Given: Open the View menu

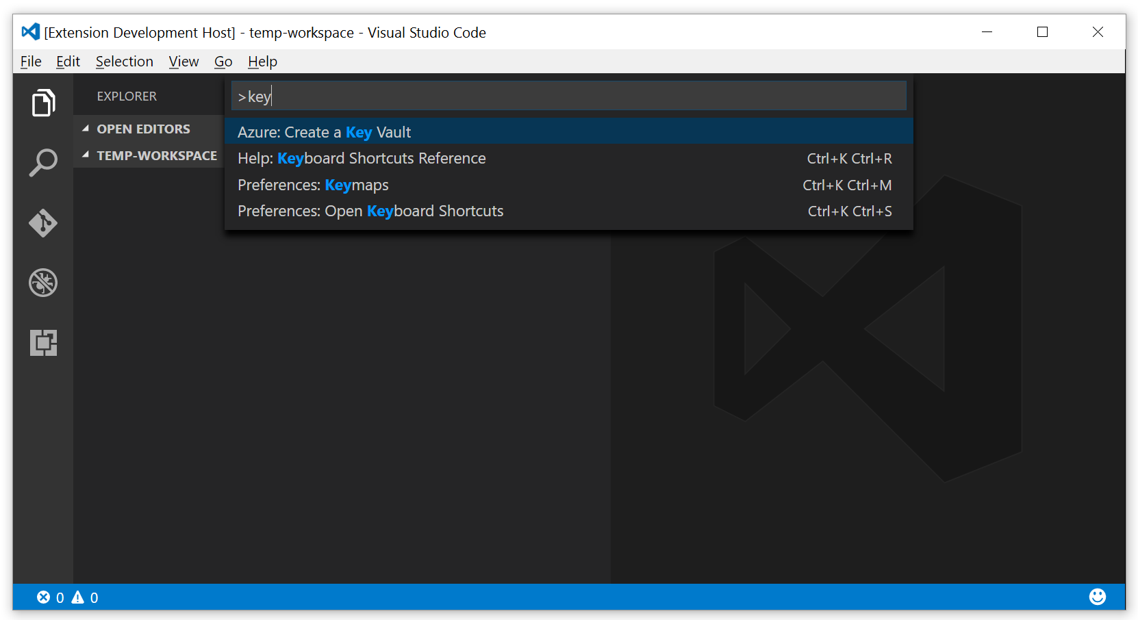Looking at the screenshot, I should point(184,62).
